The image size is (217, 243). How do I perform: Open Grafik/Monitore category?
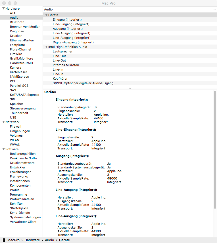pyautogui.click(x=21, y=58)
